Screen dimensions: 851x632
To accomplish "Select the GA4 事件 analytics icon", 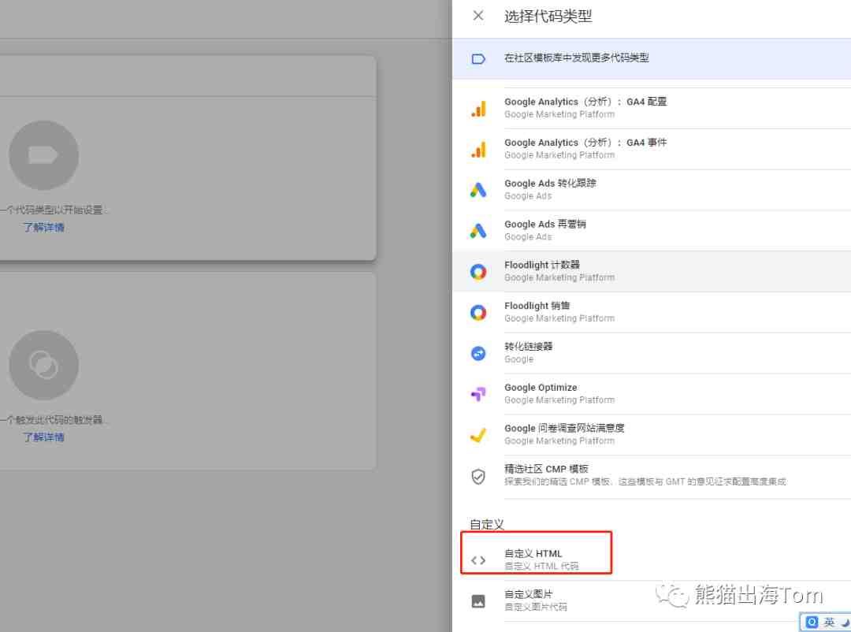I will pos(478,149).
